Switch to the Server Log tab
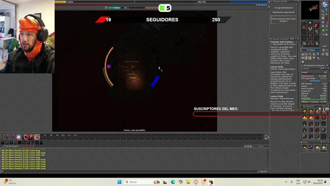330x186 pixels. coord(28,146)
